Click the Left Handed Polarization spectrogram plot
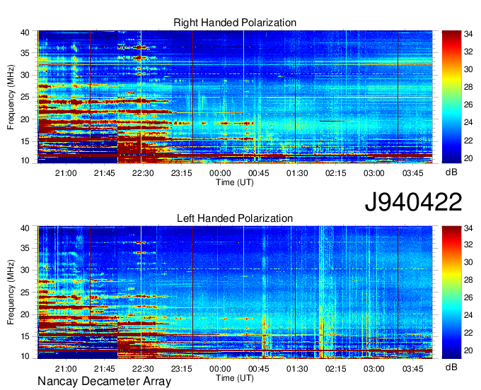 click(x=235, y=292)
